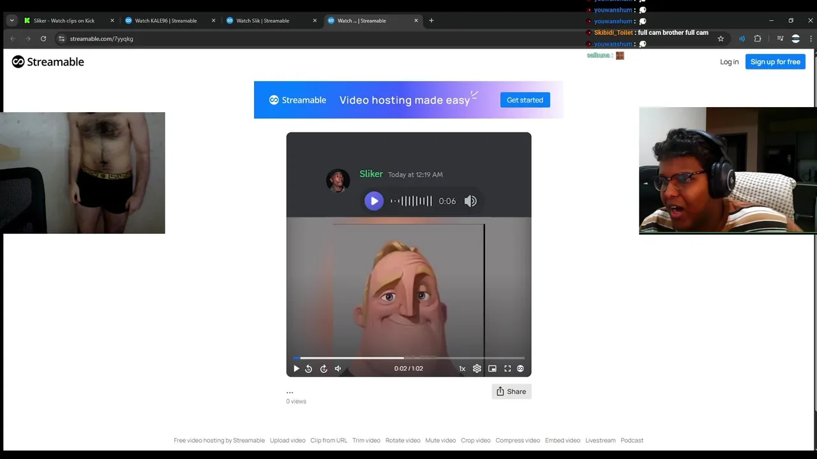The image size is (817, 459).
Task: Go back to previous page
Action: click(x=12, y=39)
